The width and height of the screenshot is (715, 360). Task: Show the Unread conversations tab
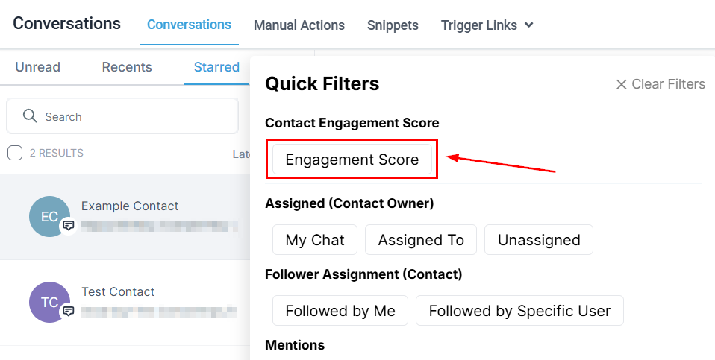37,67
